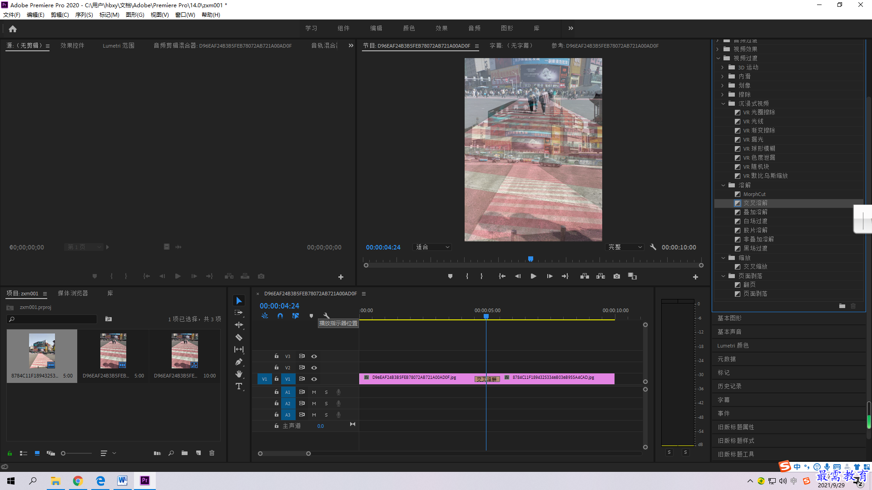
Task: Add marker in program monitor
Action: point(450,276)
